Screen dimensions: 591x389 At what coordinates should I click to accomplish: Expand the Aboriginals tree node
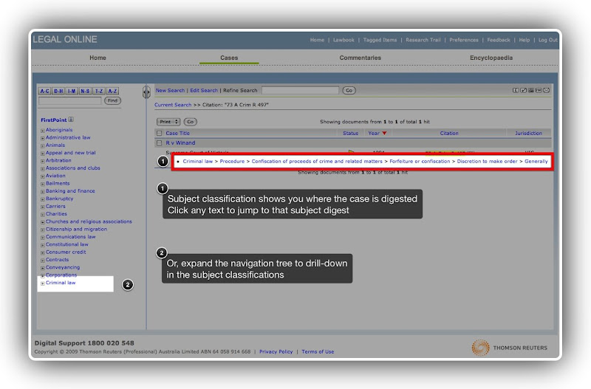pos(43,131)
